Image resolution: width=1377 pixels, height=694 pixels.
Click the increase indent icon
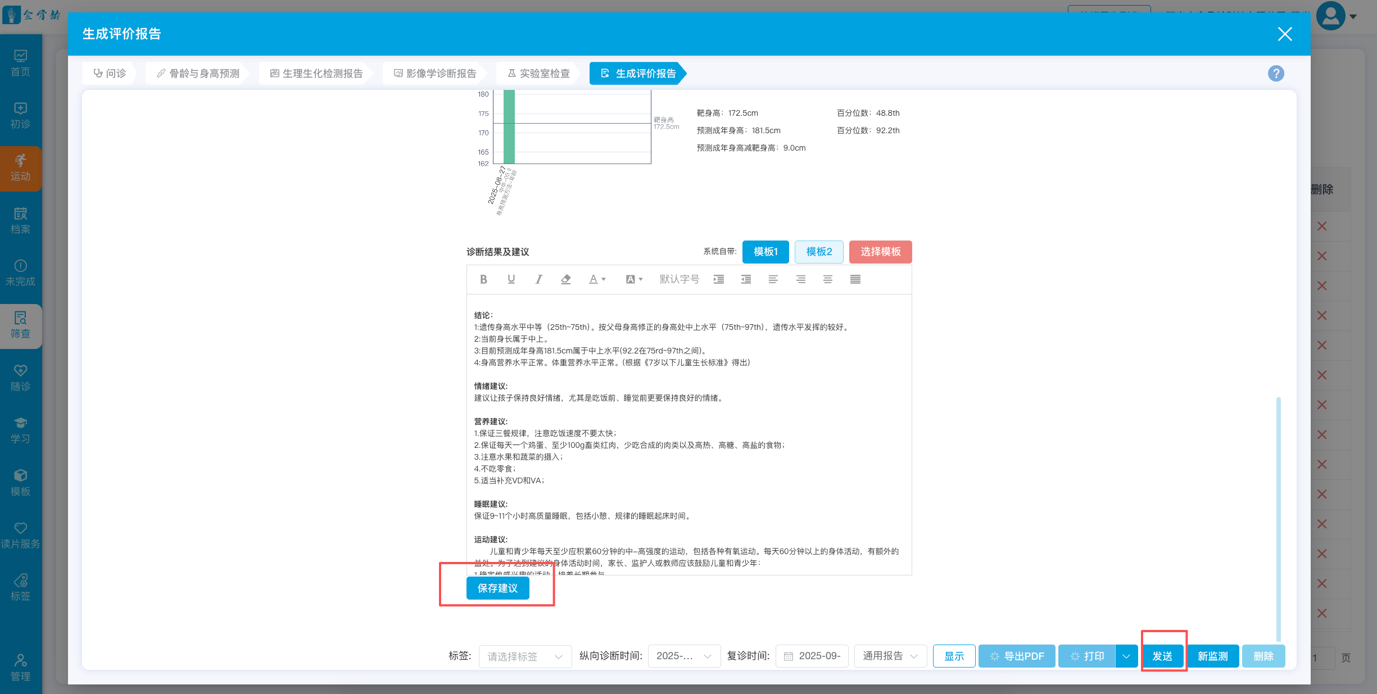[719, 279]
